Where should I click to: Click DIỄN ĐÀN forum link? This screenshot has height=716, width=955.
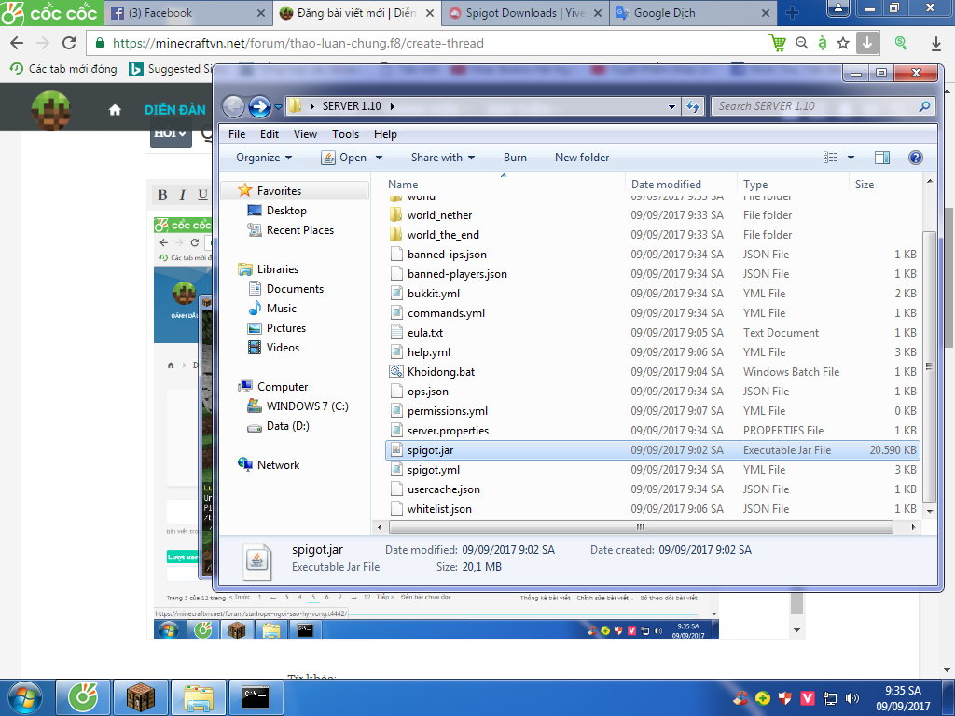point(175,110)
